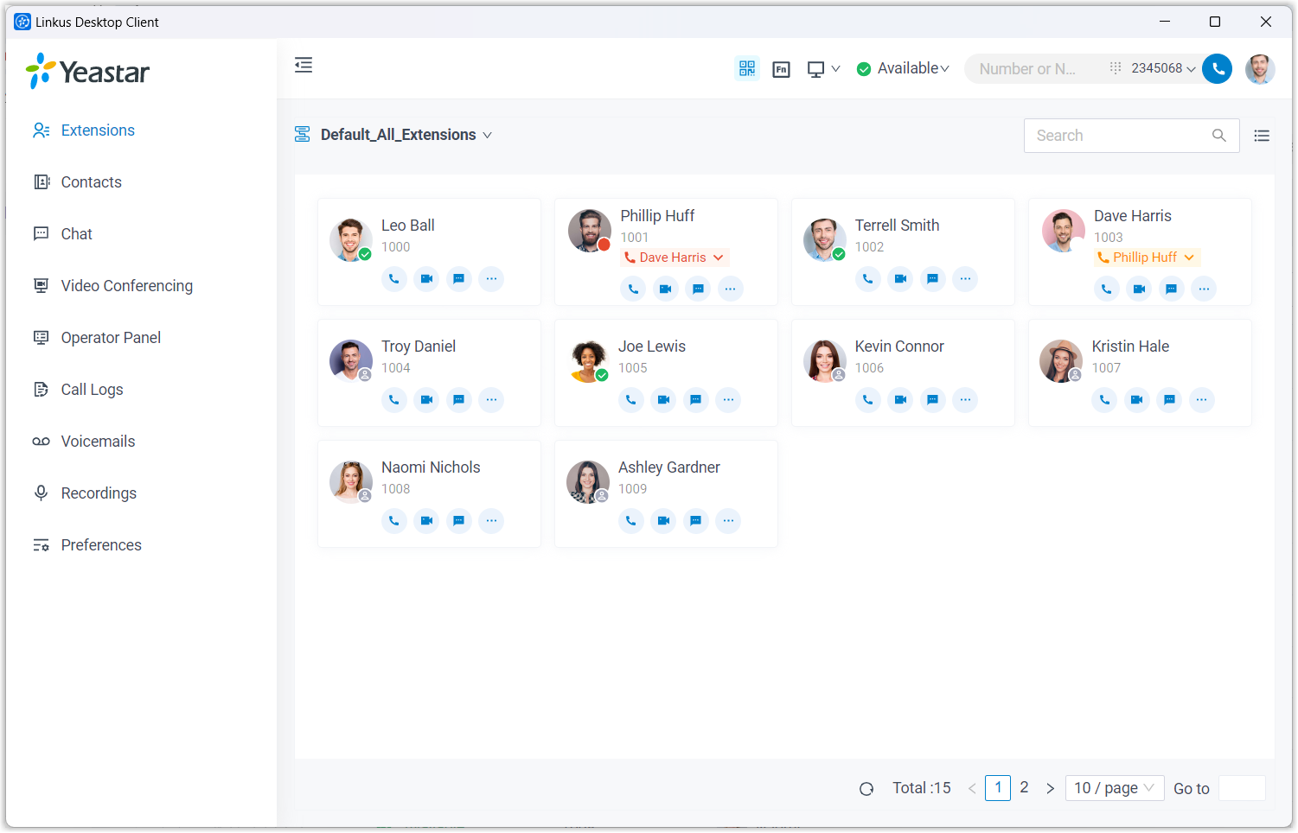
Task: Call Troy Daniel with the phone icon
Action: point(394,400)
